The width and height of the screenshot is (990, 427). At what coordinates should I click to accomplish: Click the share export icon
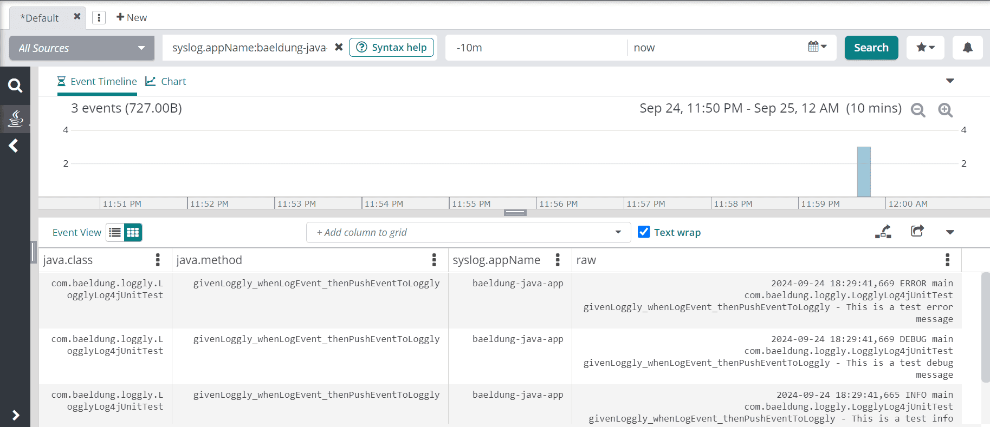(x=917, y=232)
